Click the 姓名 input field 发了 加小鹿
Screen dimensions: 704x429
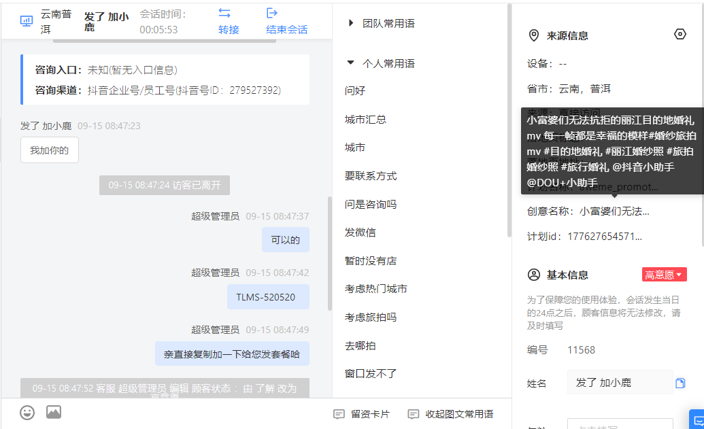tap(620, 382)
